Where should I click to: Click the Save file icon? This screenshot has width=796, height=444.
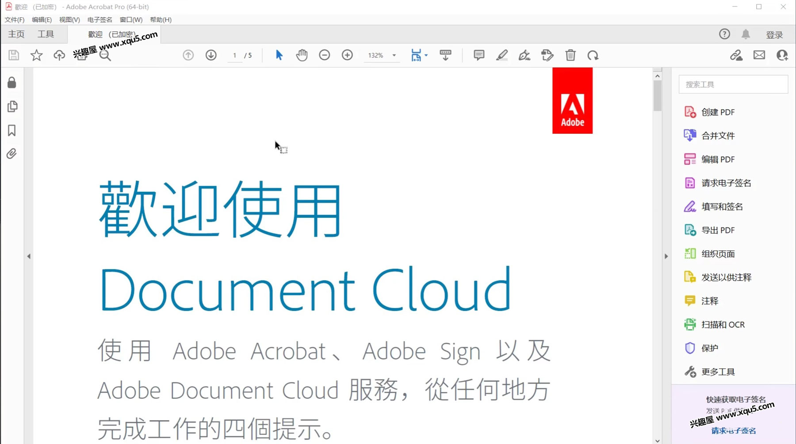click(14, 55)
